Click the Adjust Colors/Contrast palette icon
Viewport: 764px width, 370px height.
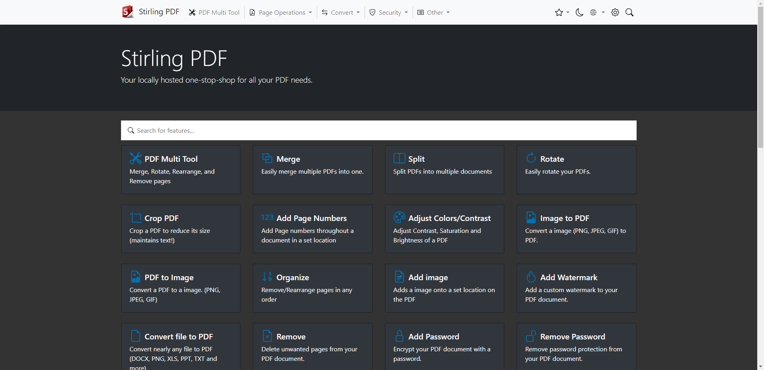pyautogui.click(x=399, y=217)
